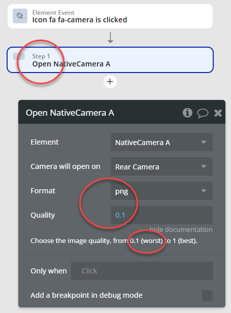
Task: Click the Rear Camera dropdown caret
Action: 204,166
